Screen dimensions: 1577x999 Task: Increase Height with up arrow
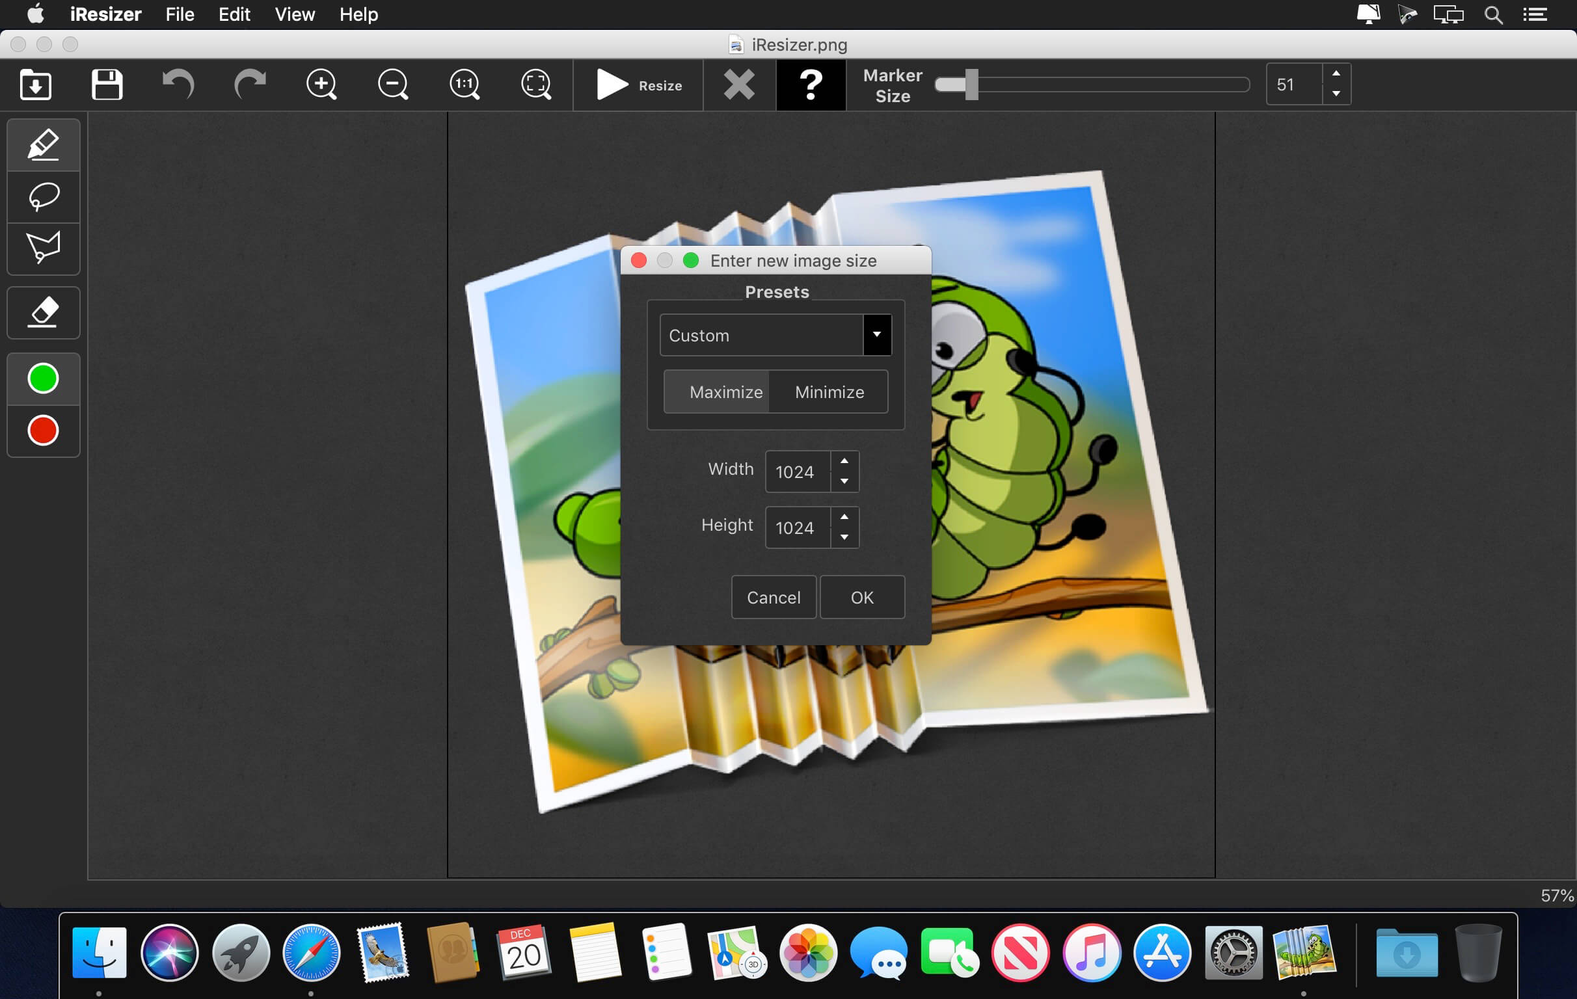[845, 517]
